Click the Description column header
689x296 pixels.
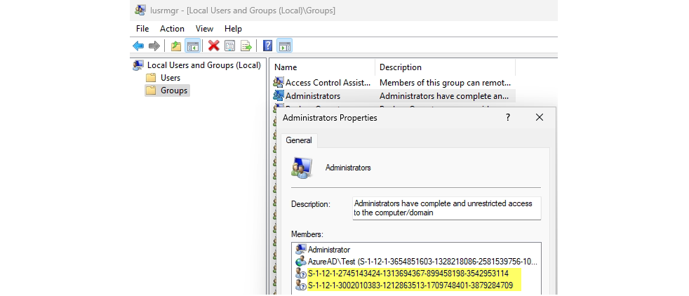pyautogui.click(x=445, y=67)
